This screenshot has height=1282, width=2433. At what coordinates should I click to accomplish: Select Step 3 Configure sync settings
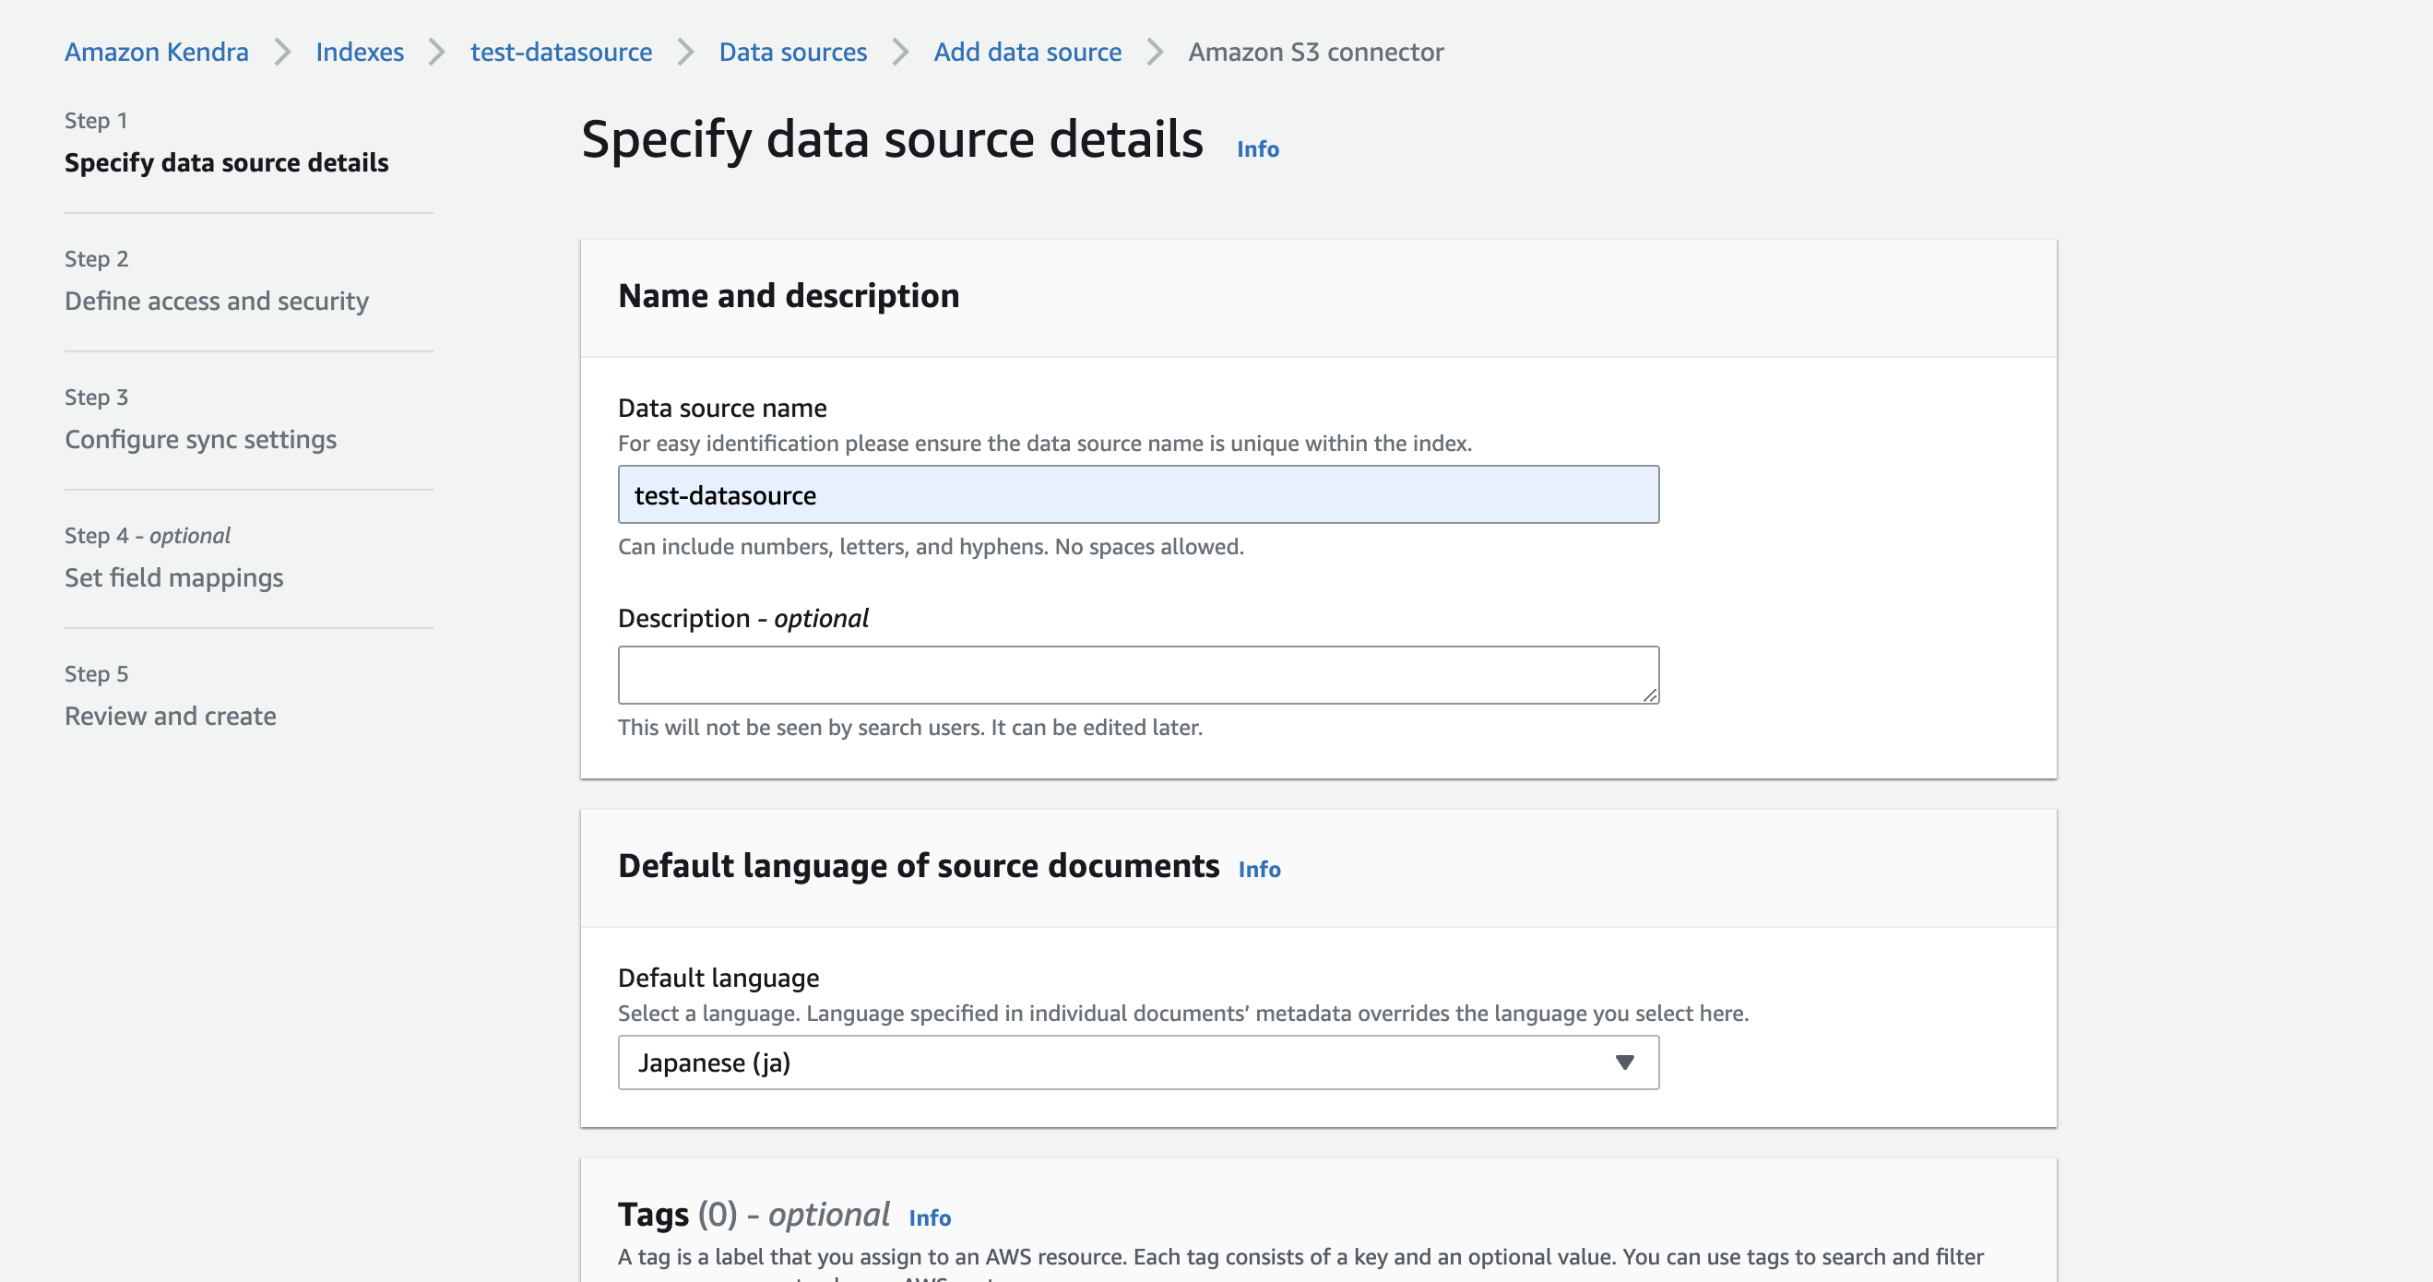pyautogui.click(x=200, y=439)
